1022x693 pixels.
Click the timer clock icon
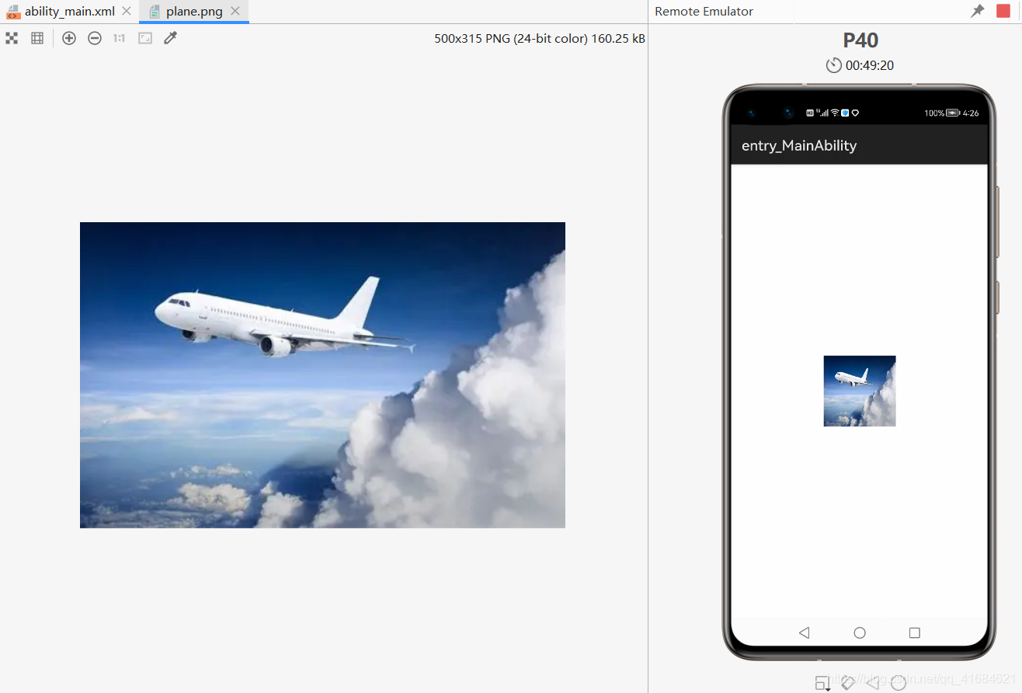tap(833, 65)
